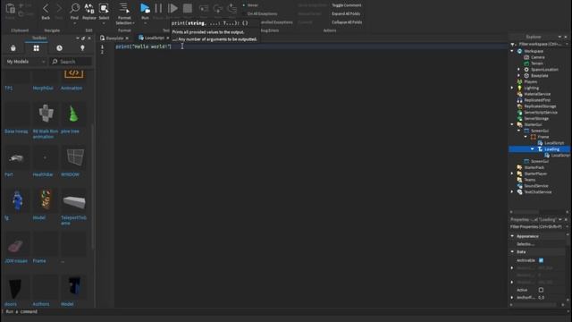
Task: Switch to the Baseplate tab
Action: pos(115,38)
